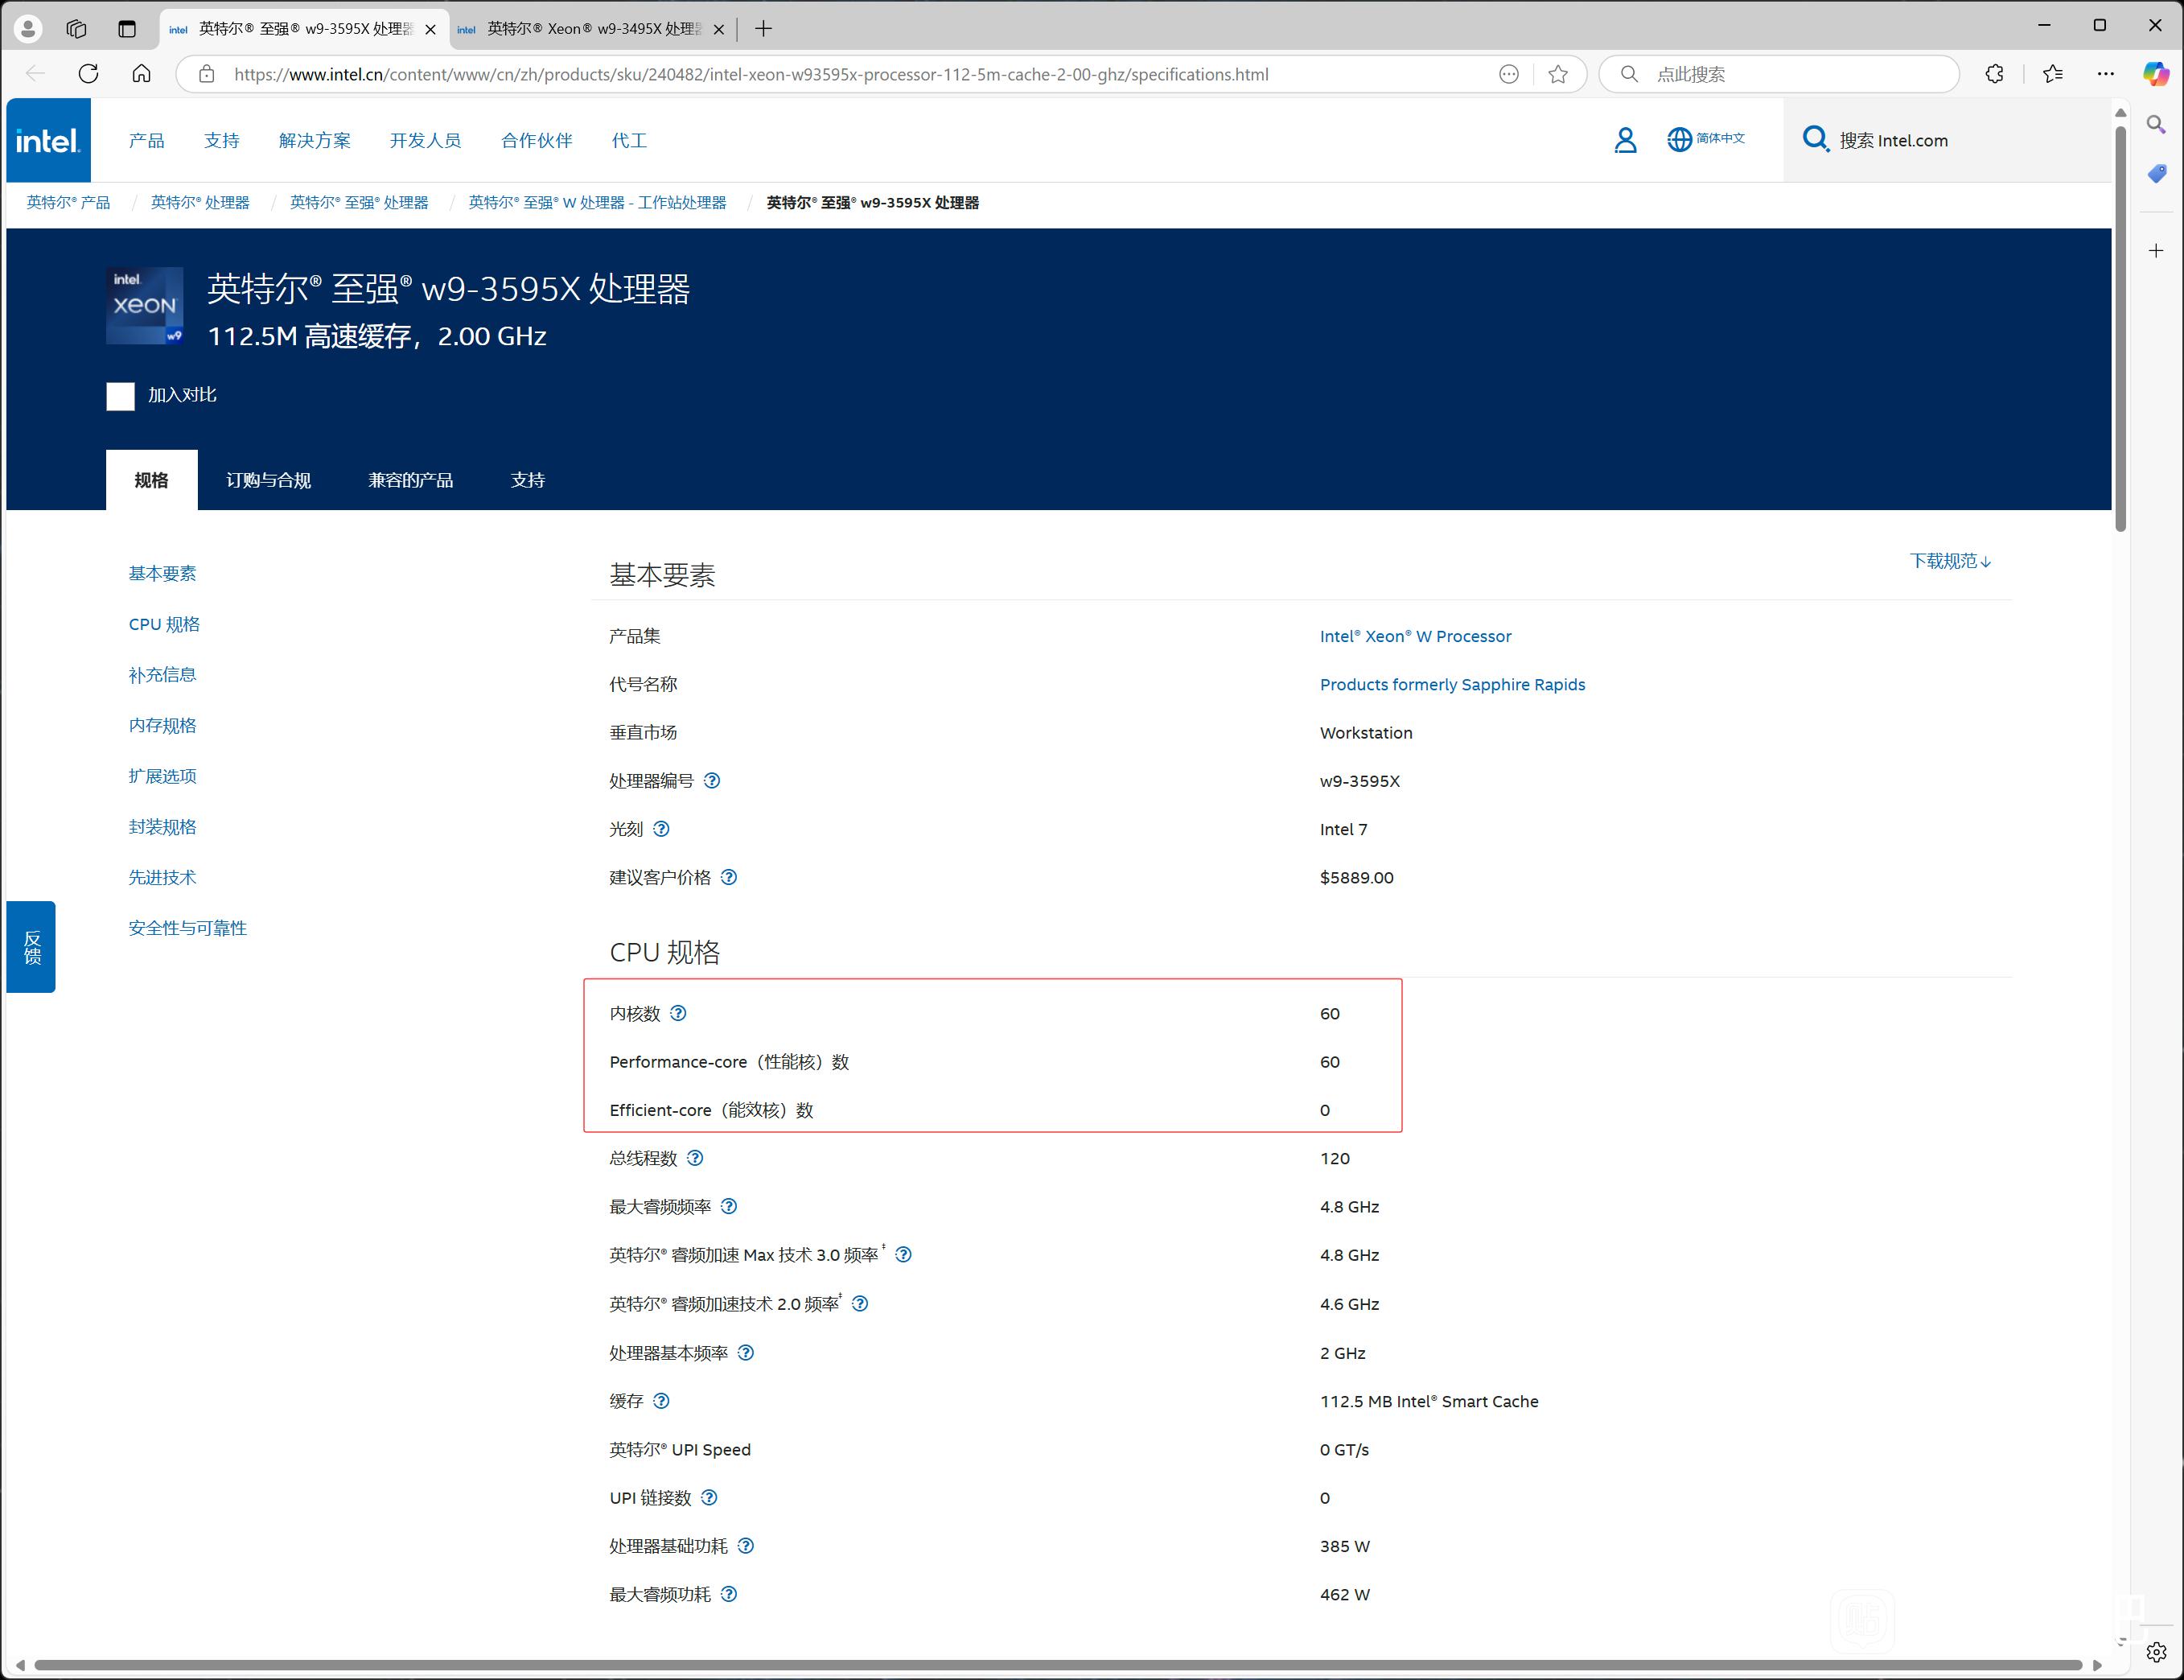Open the 支持 top navigation menu

[222, 140]
